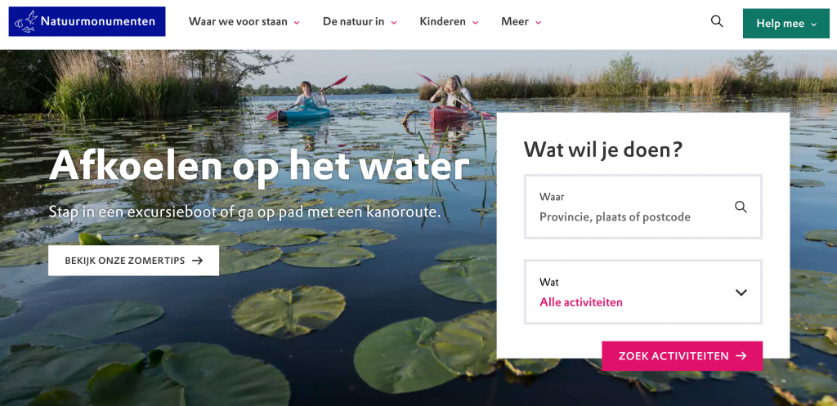The width and height of the screenshot is (837, 406).
Task: Expand the Meer menu chevron
Action: [538, 22]
